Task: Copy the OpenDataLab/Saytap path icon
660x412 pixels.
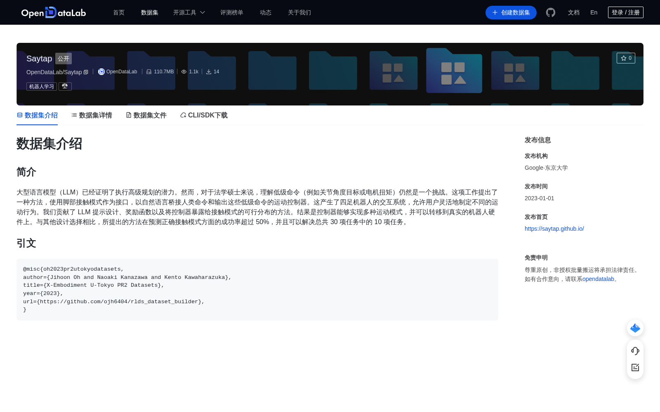Action: [86, 72]
